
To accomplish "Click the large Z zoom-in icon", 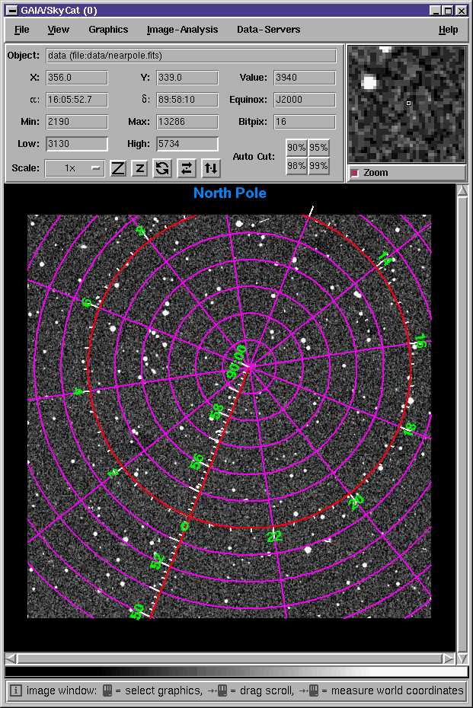I will pyautogui.click(x=118, y=168).
